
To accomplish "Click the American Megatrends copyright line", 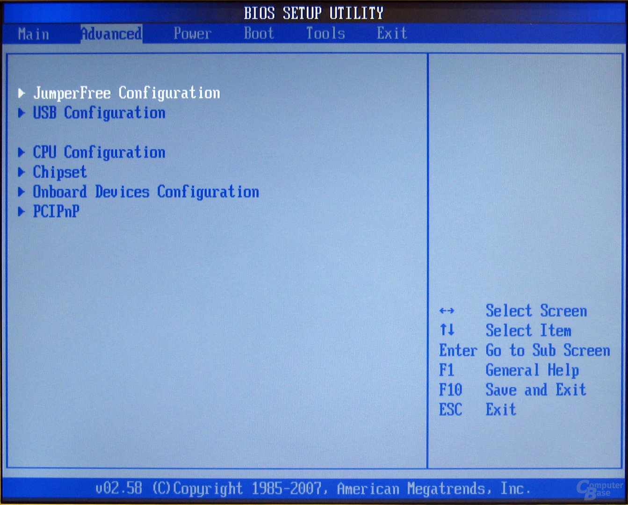I will coord(313,489).
